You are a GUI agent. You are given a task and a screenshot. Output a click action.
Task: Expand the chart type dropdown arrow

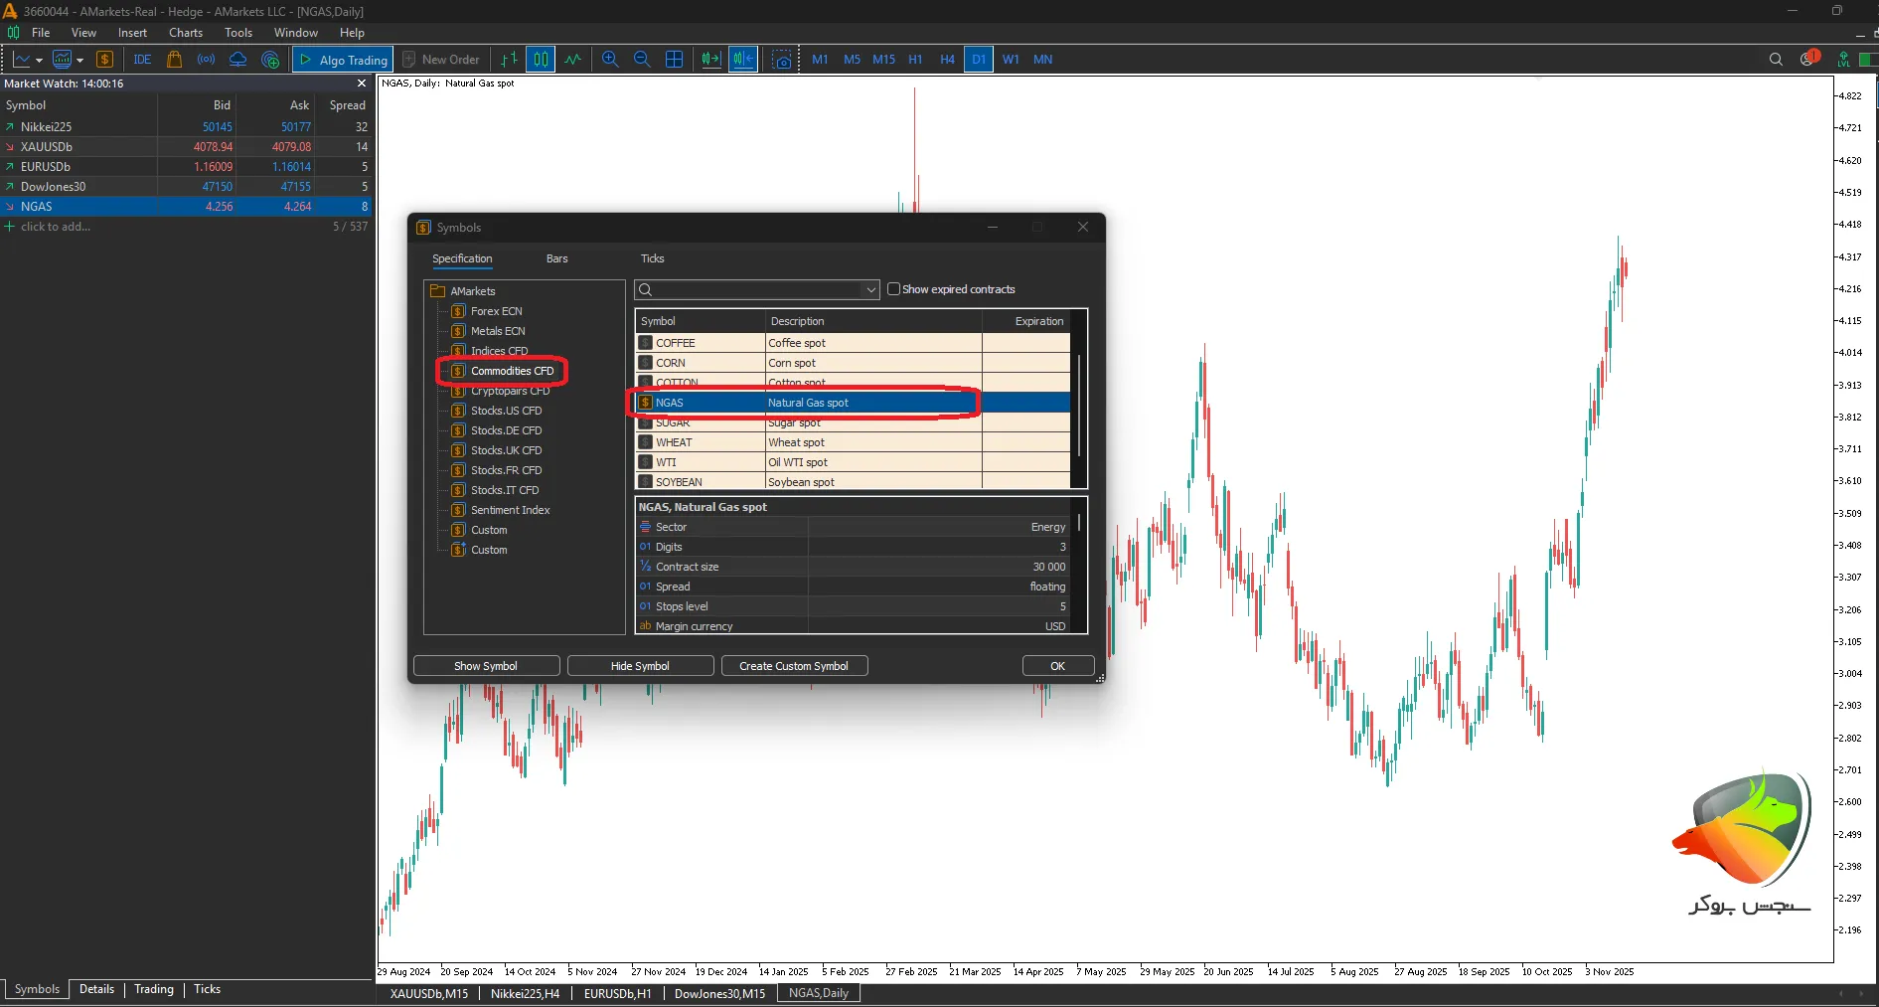pos(39,61)
